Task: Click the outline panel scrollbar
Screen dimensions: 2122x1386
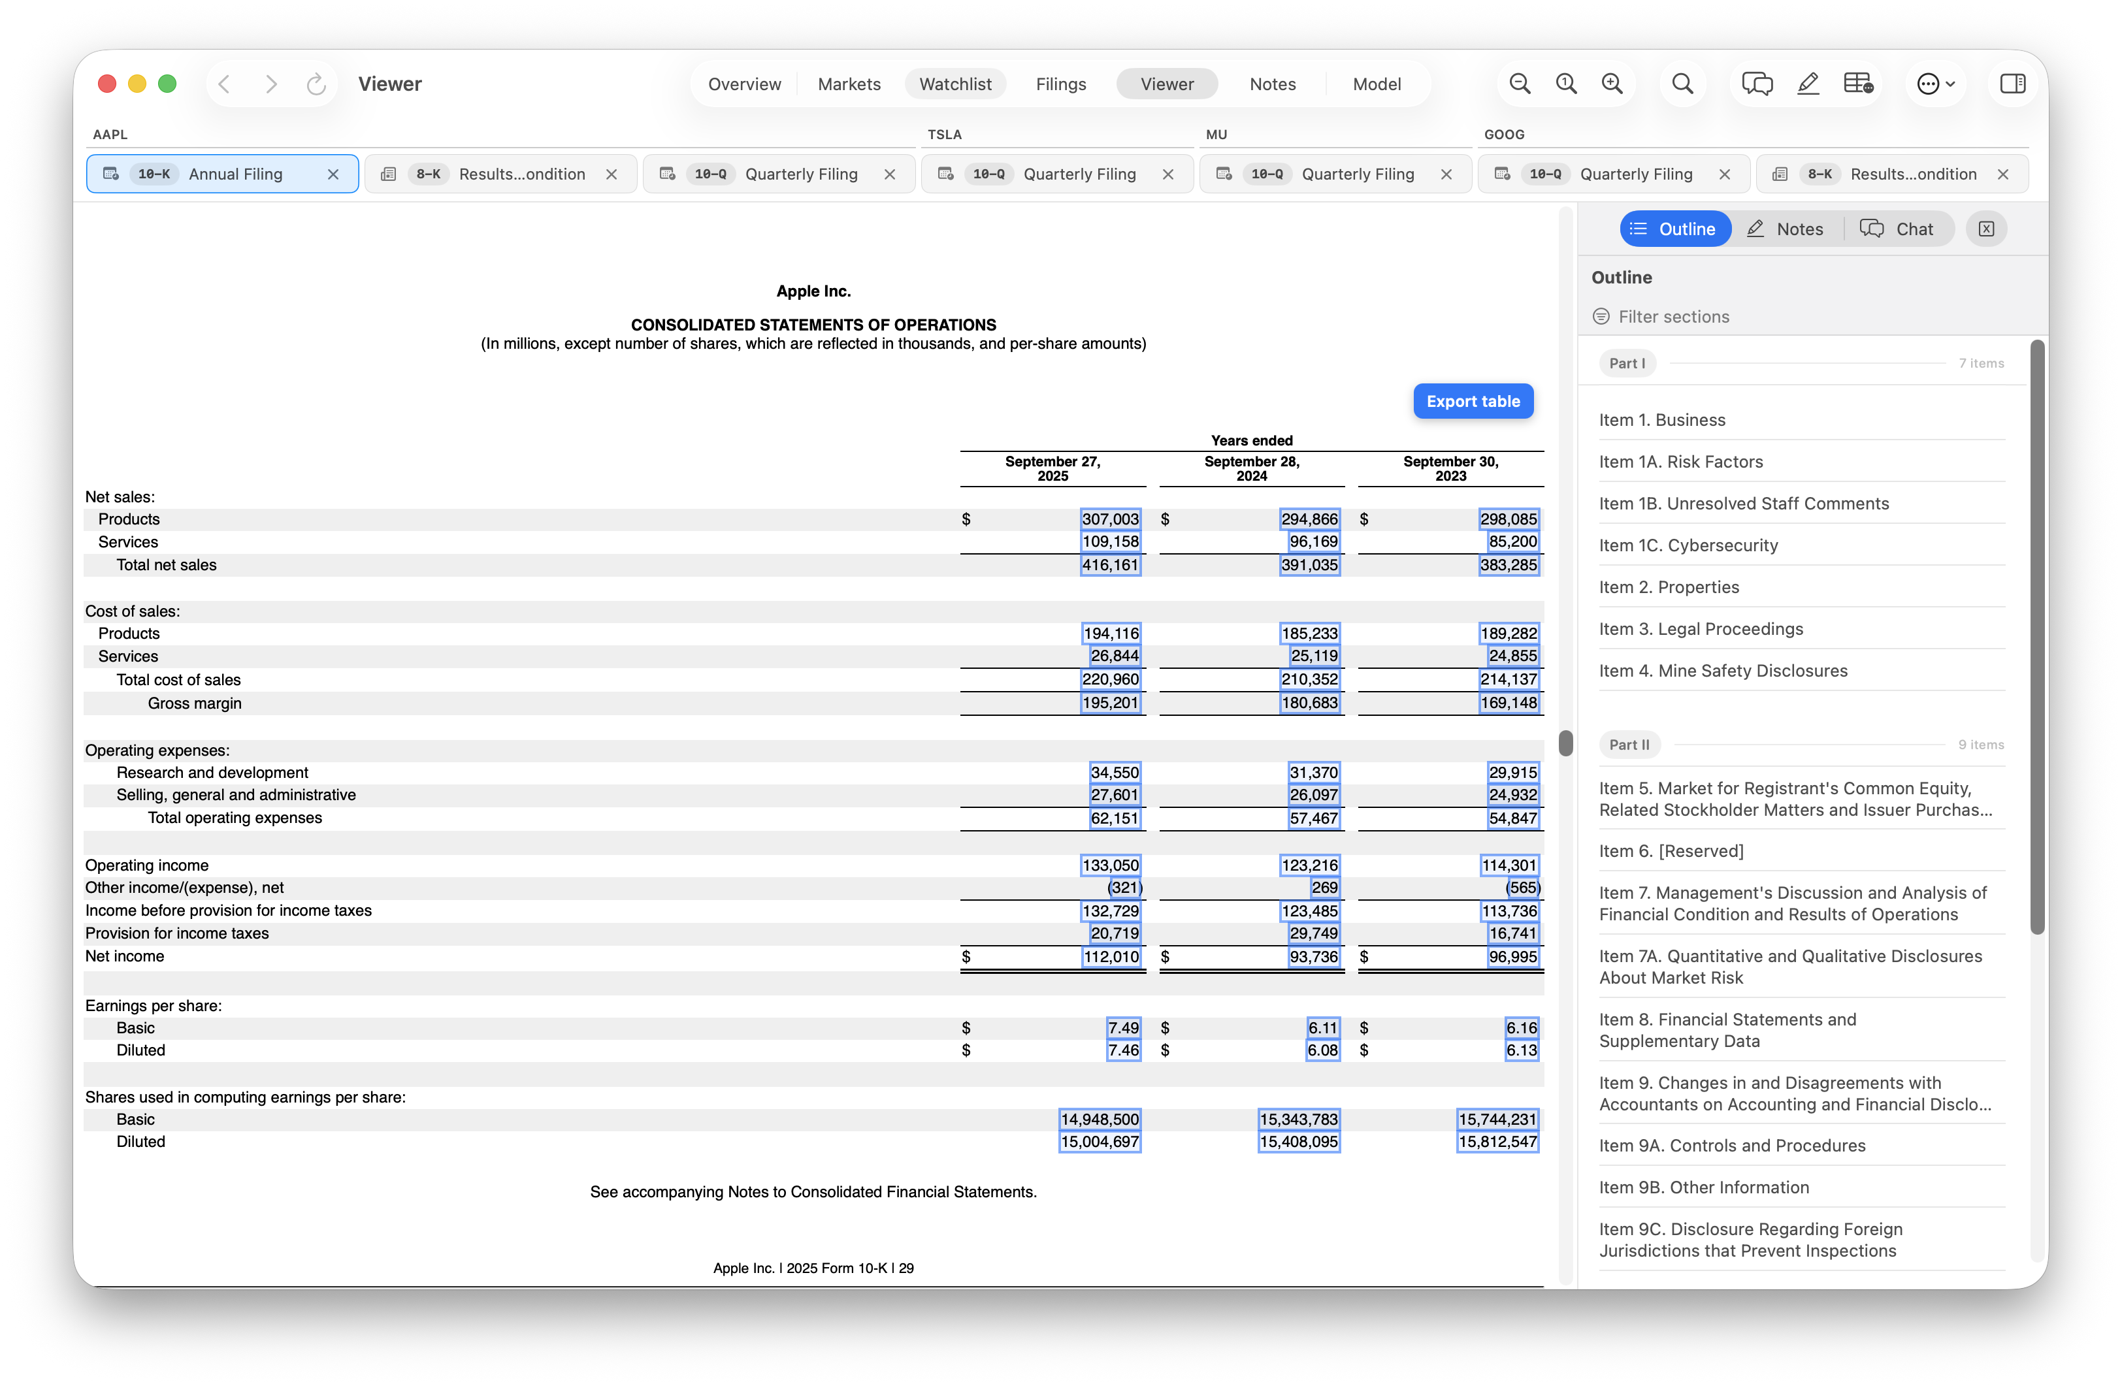Action: click(2037, 636)
